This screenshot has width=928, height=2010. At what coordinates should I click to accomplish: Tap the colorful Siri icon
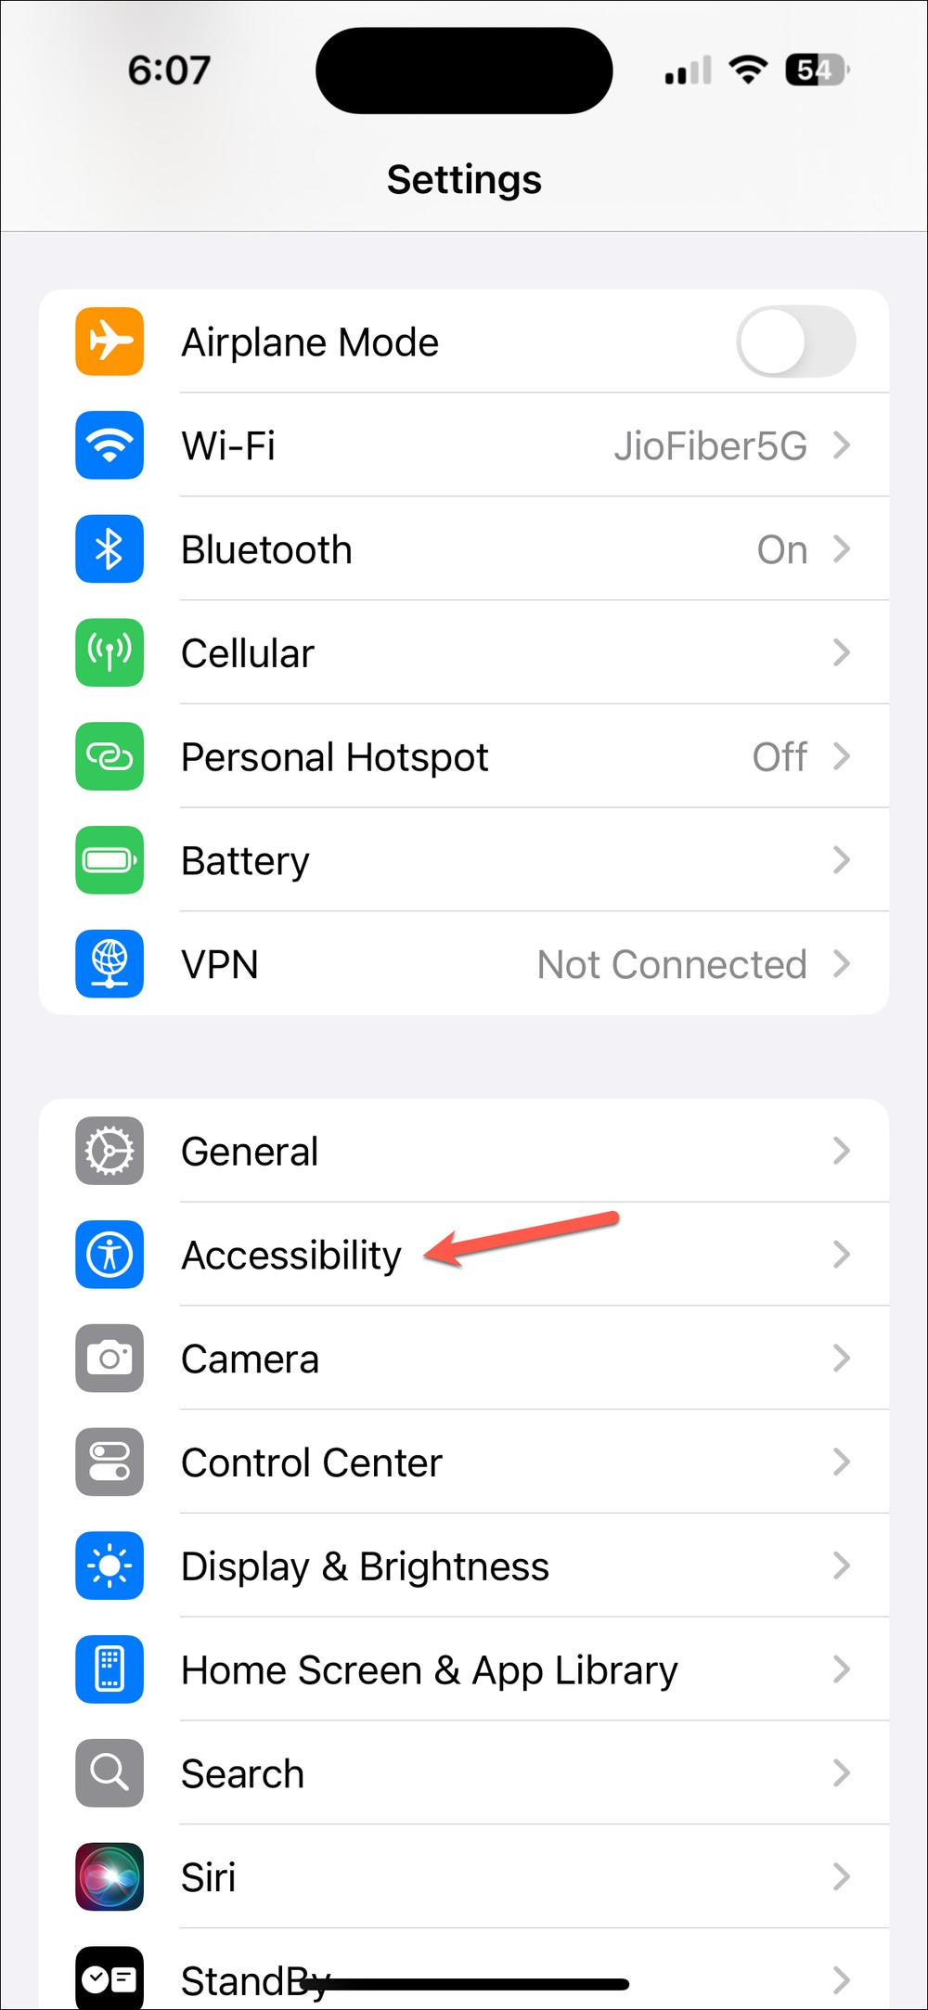(110, 1877)
